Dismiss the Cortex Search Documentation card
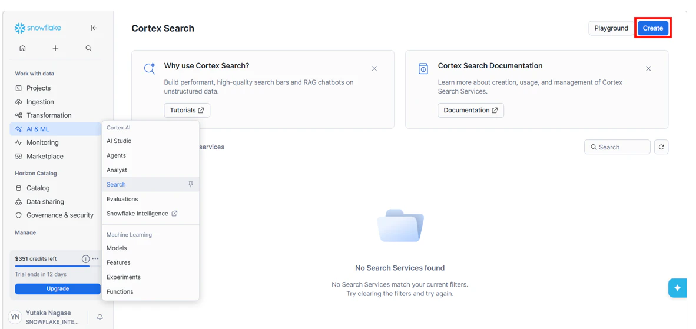 click(648, 69)
